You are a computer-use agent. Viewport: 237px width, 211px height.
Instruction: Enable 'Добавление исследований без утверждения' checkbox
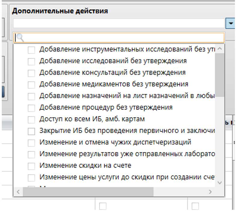pos(32,61)
